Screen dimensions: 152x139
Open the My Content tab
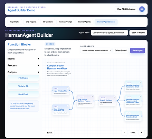tap(48, 22)
